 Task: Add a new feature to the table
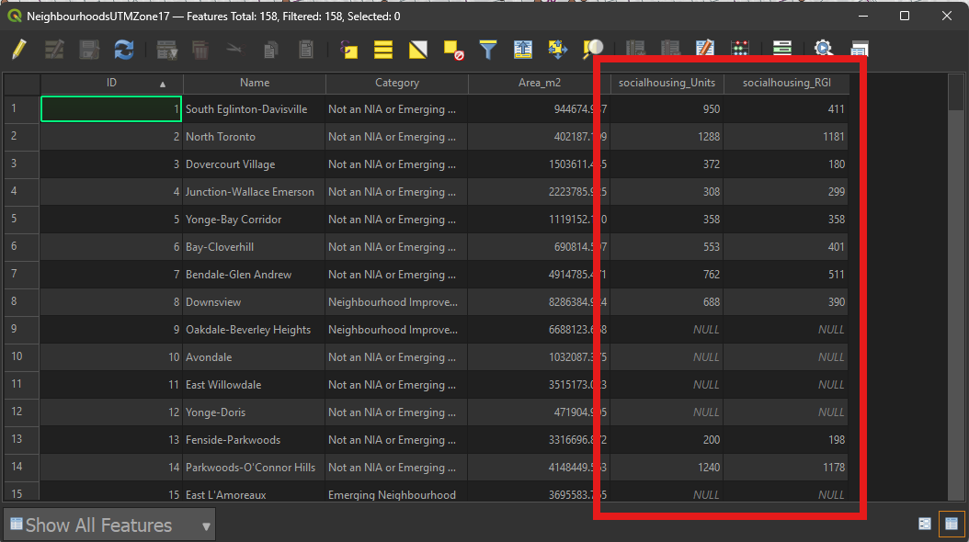click(166, 50)
